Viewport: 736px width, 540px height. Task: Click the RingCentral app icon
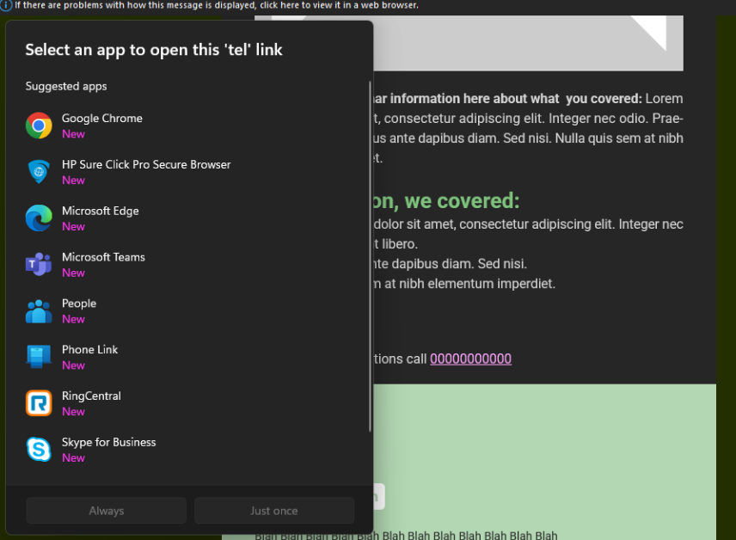tap(39, 403)
